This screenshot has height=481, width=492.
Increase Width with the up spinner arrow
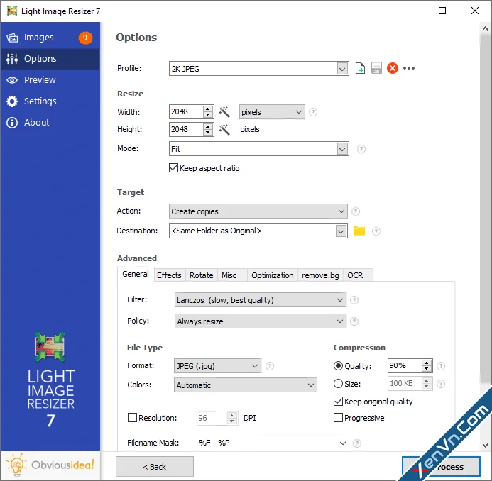click(208, 109)
